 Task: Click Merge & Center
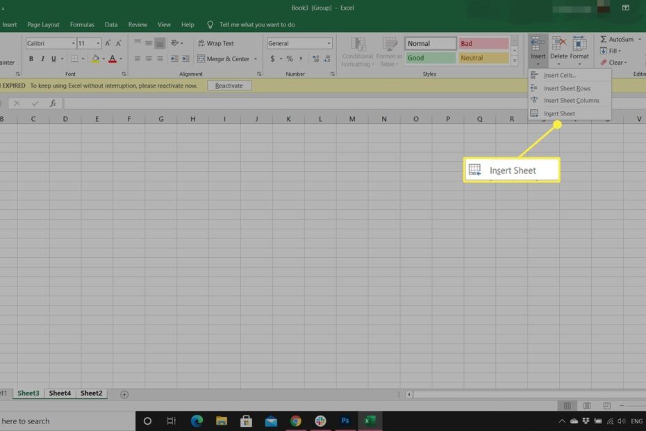pyautogui.click(x=223, y=59)
